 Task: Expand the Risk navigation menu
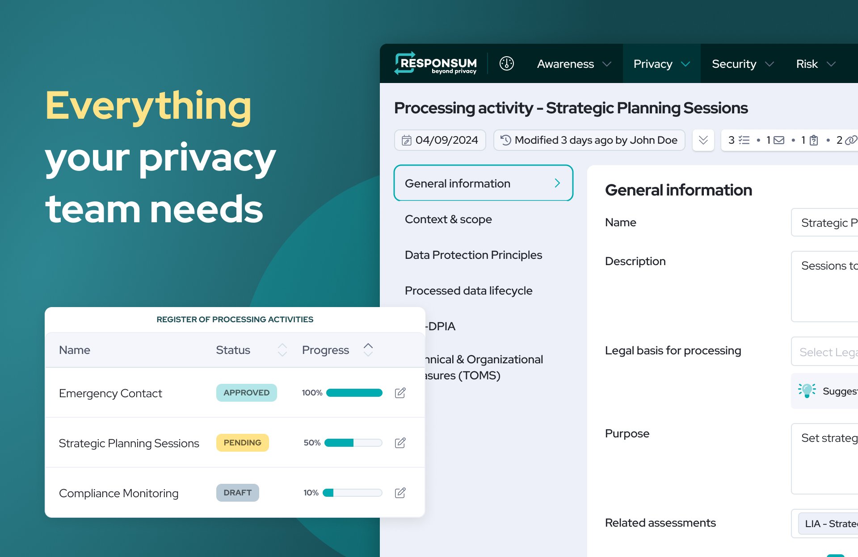[816, 64]
